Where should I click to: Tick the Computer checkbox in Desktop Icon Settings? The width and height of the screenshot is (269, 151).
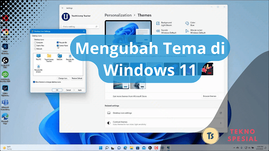coord(35,42)
